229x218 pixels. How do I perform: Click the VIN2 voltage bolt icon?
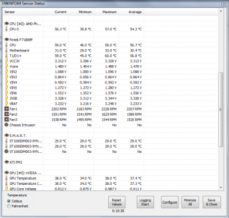(6, 72)
